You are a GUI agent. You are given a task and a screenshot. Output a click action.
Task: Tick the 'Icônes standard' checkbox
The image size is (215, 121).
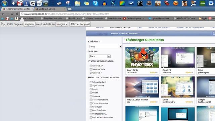pos(91,82)
